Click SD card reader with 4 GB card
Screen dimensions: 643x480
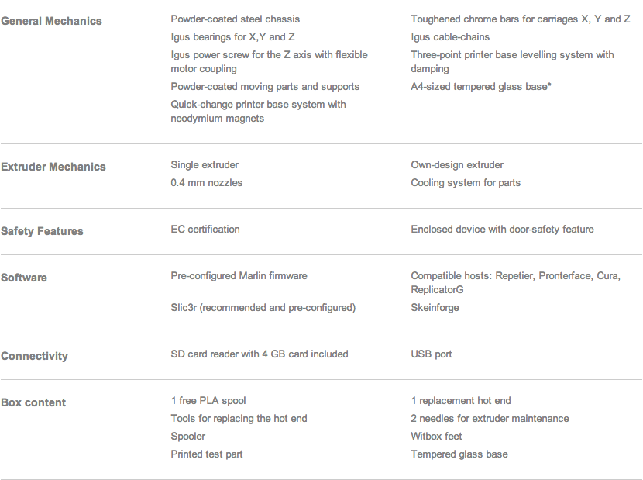260,354
